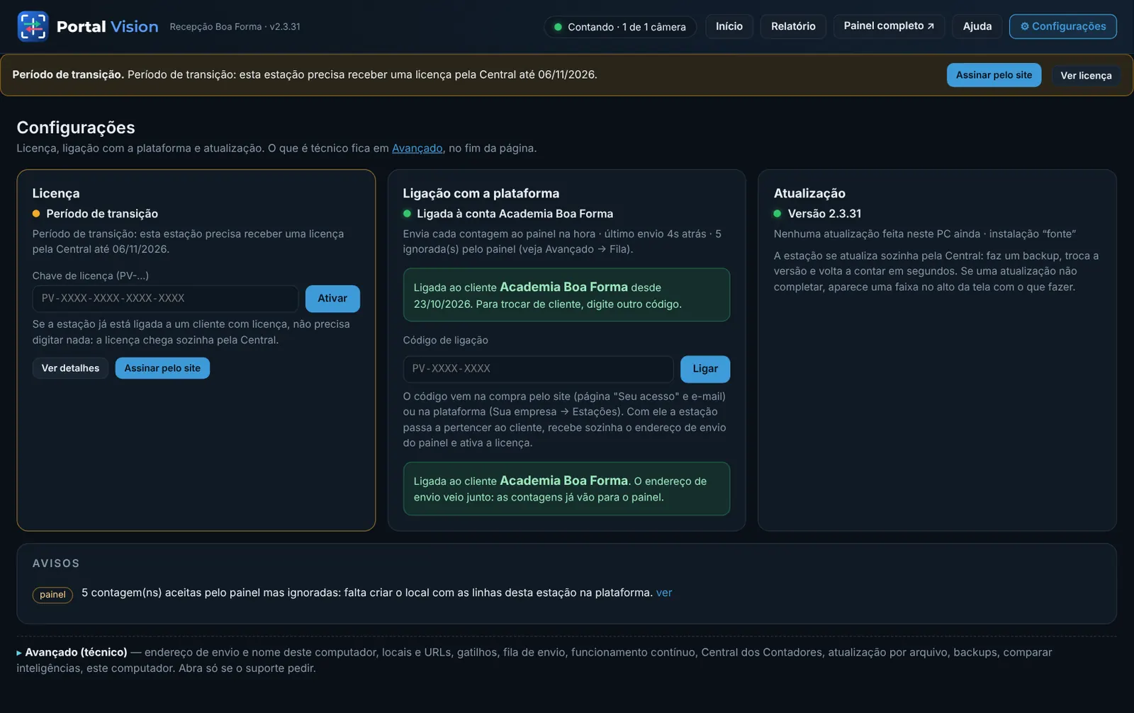The image size is (1134, 713).
Task: Click Ver detalhes in Licença card
Action: tap(70, 368)
